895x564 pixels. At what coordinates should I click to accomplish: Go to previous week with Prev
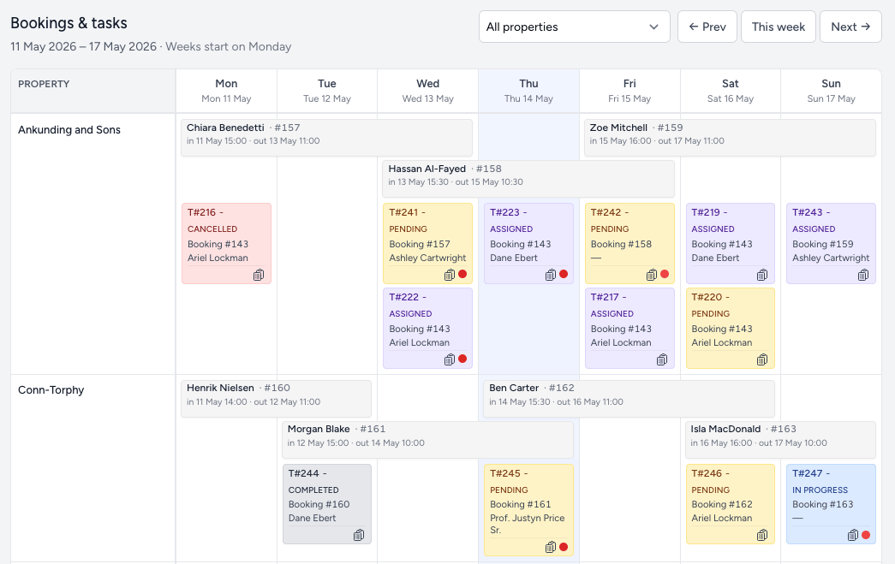point(707,27)
